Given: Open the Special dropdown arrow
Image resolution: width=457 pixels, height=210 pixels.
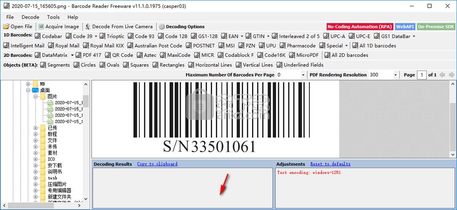Looking at the screenshot, I should pos(346,46).
